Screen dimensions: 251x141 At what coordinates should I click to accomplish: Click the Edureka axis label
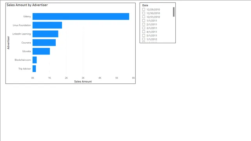click(x=27, y=51)
